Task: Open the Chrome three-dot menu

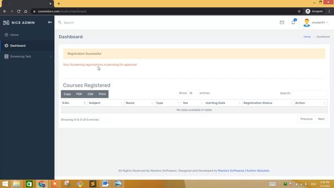Action: tap(329, 11)
